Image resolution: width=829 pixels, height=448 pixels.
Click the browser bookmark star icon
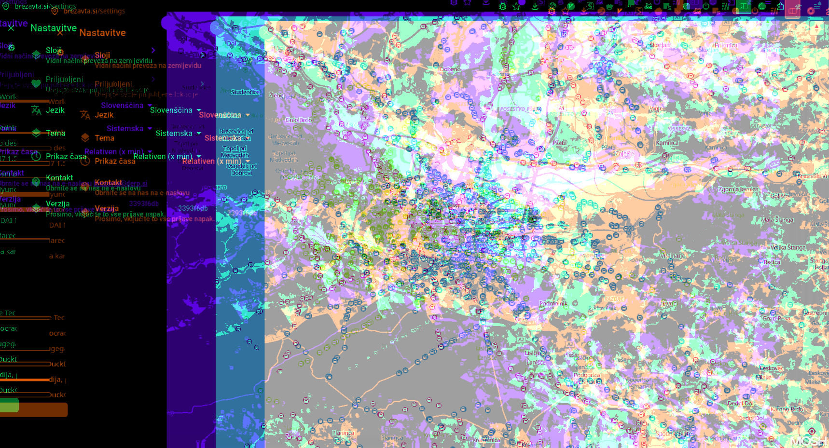pyautogui.click(x=516, y=6)
